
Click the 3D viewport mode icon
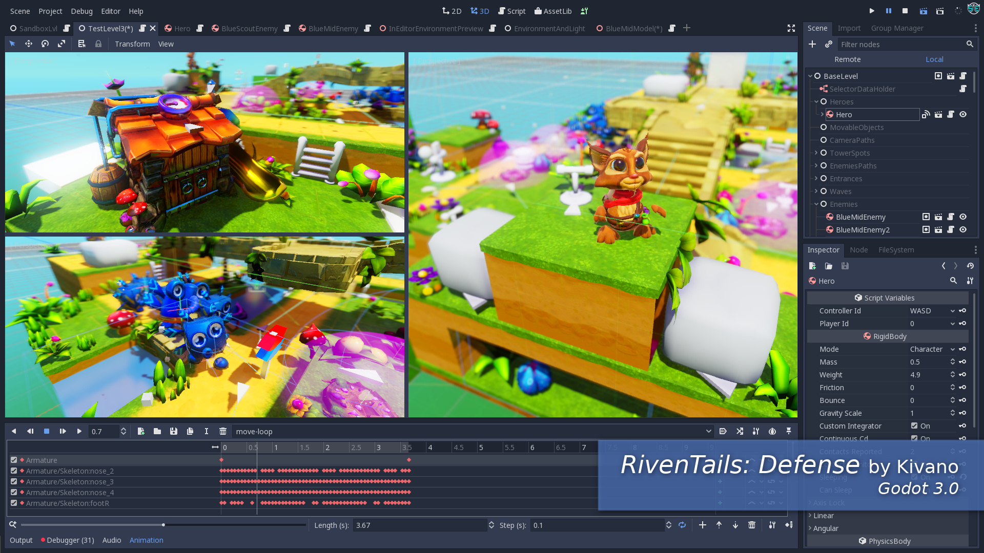click(481, 11)
